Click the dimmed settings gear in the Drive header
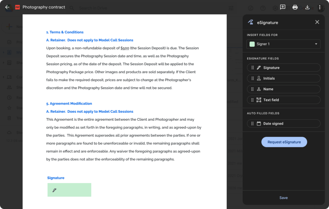This screenshot has height=209, width=329. [x=275, y=8]
